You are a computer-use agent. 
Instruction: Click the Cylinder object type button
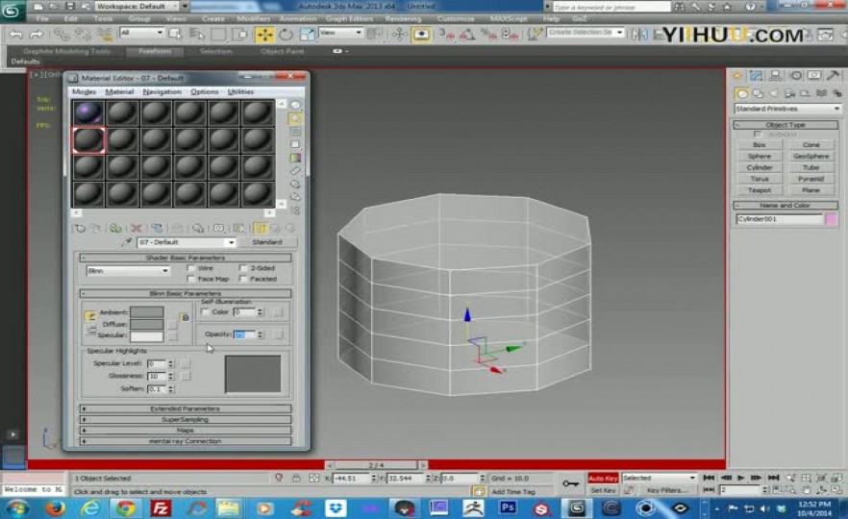tap(760, 167)
